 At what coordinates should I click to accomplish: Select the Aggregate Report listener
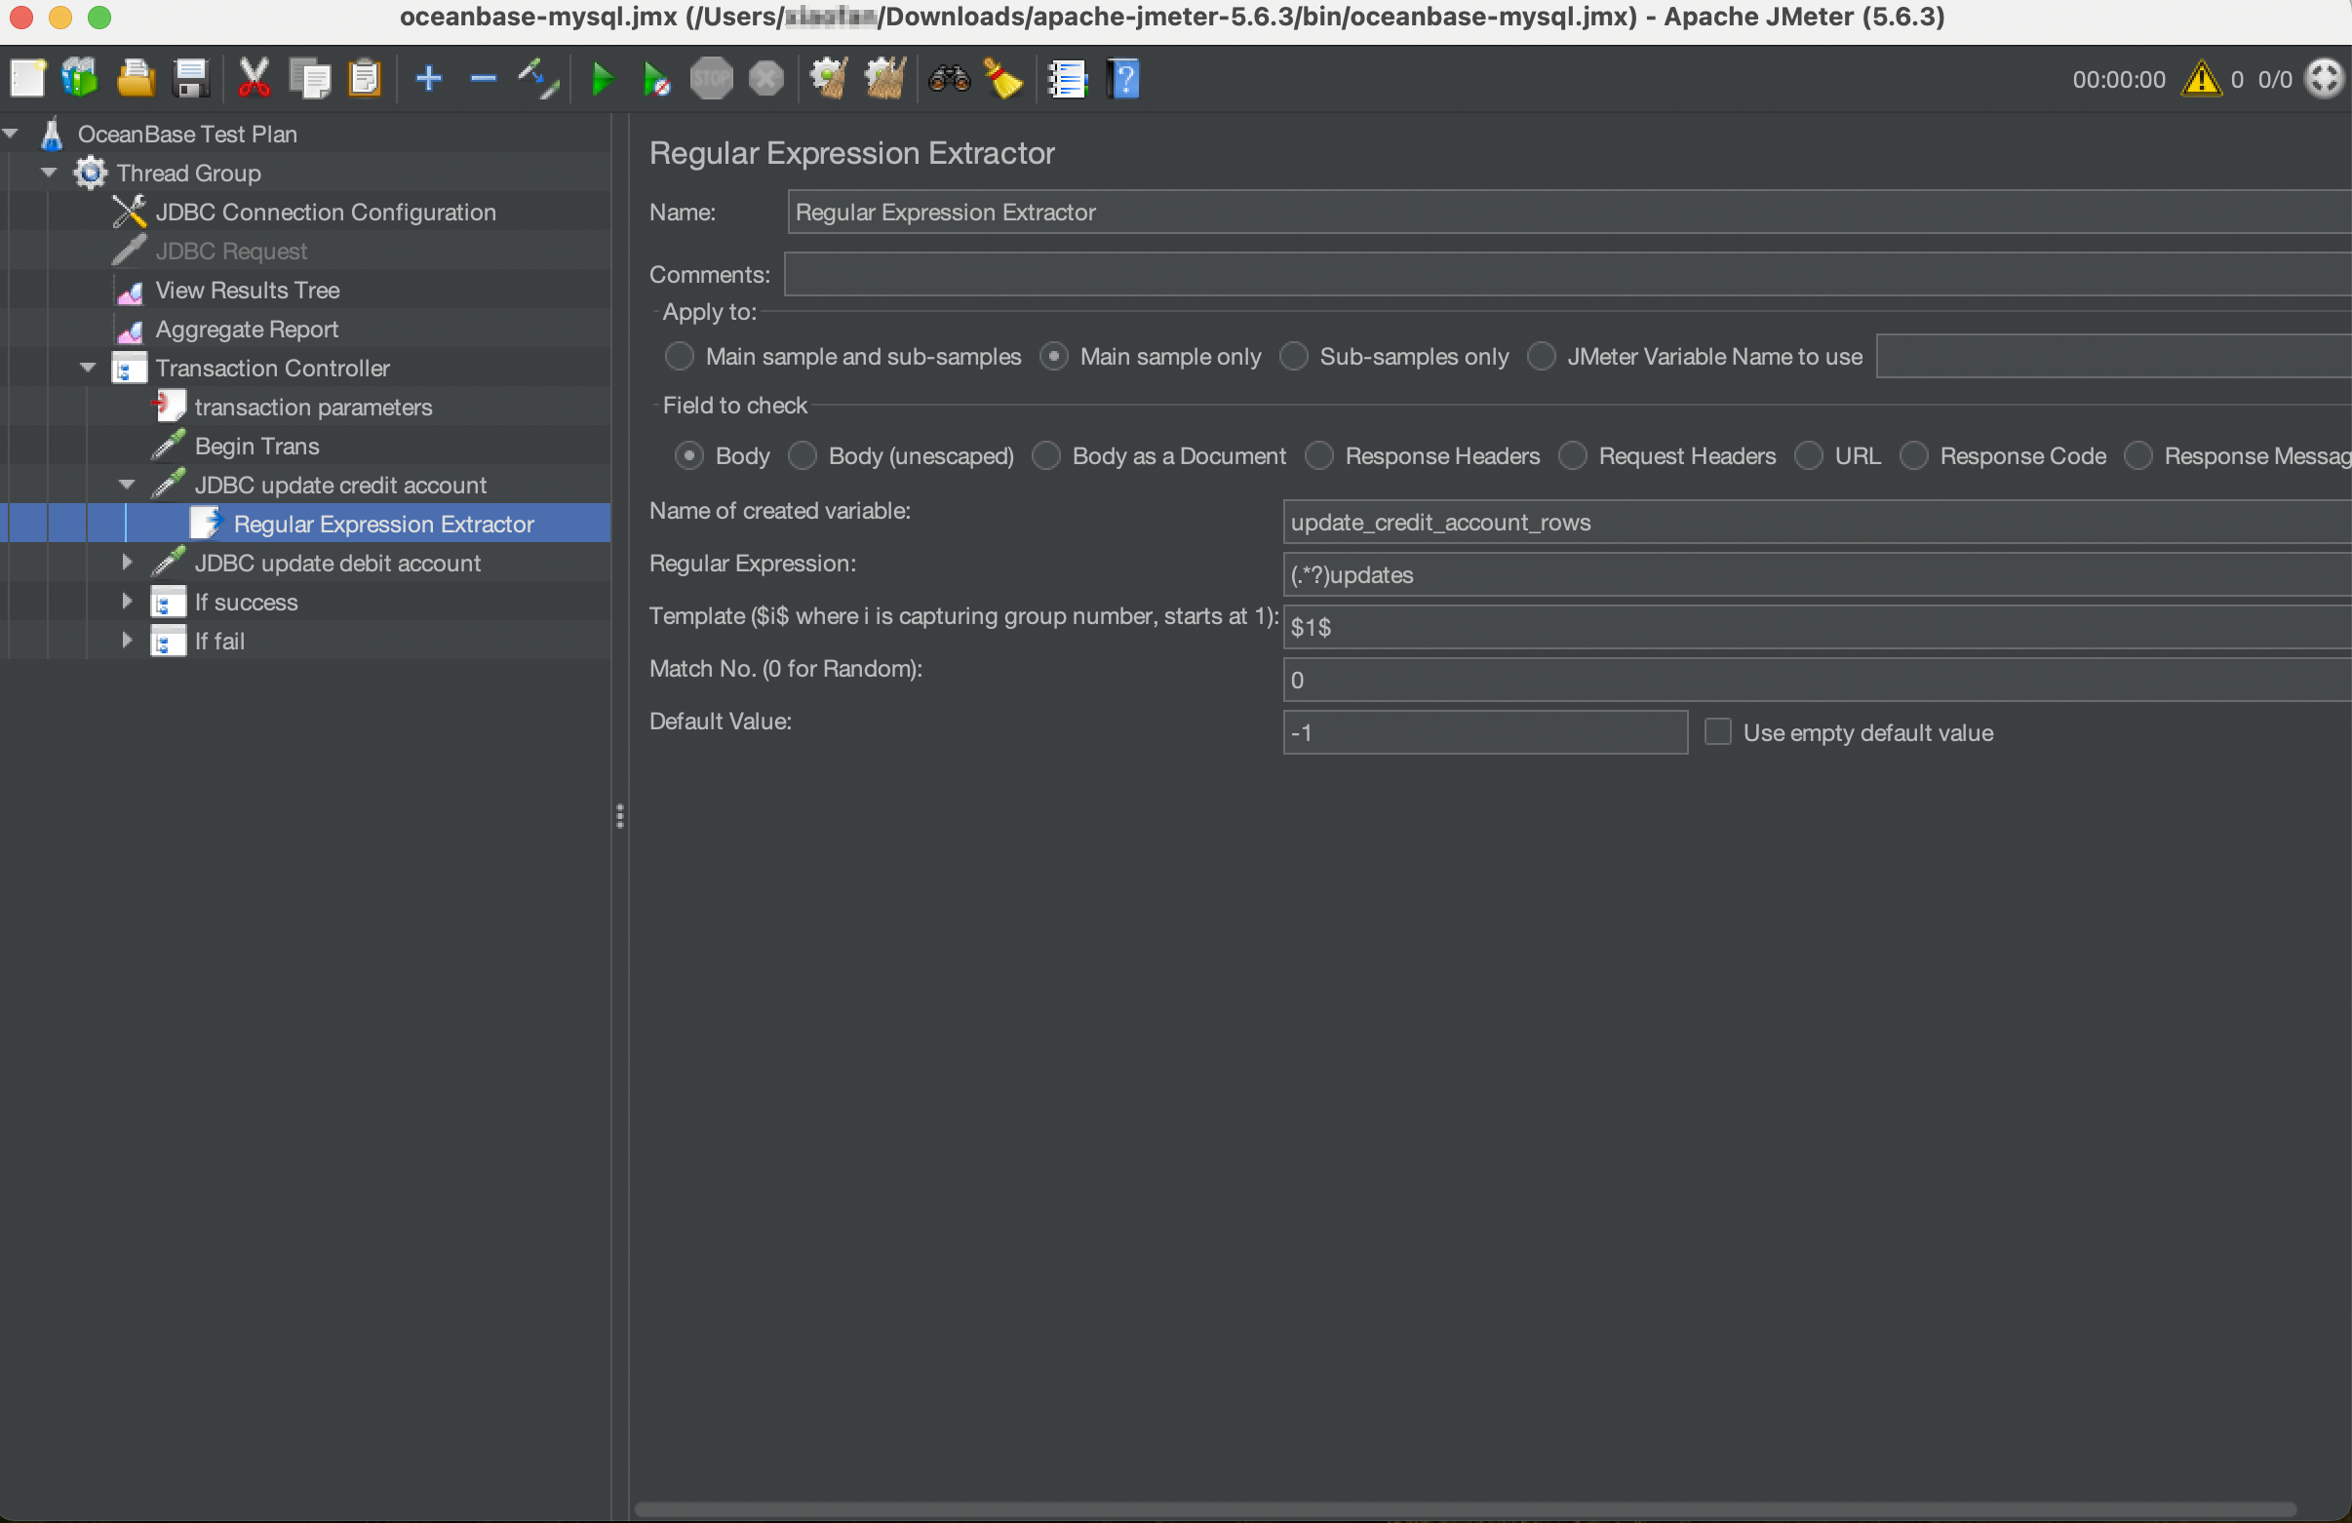[x=246, y=330]
